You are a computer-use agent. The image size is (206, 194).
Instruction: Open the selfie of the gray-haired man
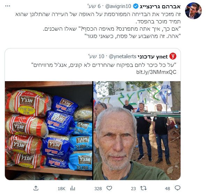point(137,131)
